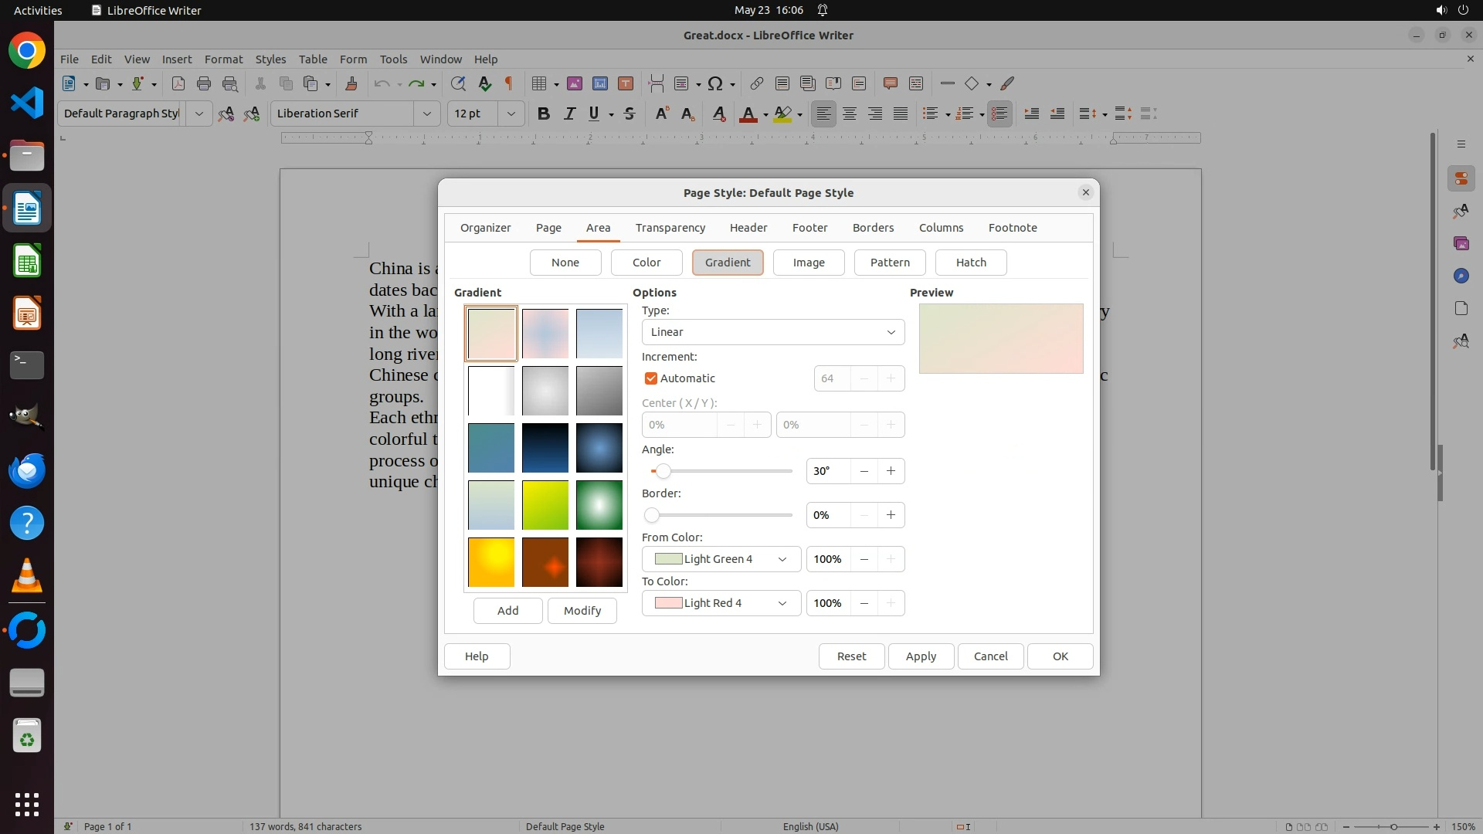The width and height of the screenshot is (1483, 834).
Task: Click the Center alignment icon
Action: 850,114
